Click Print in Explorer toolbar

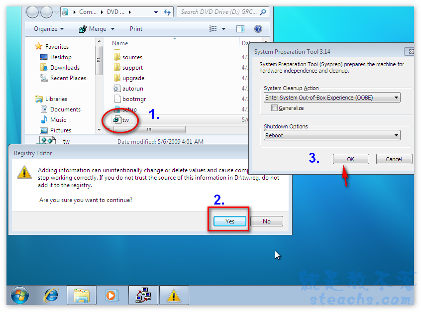point(136,29)
